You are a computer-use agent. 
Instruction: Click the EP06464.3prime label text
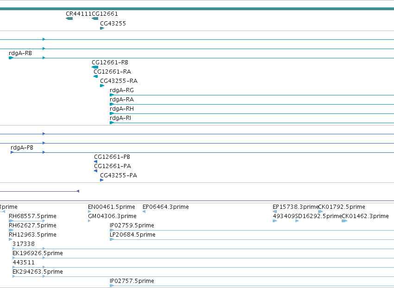click(166, 207)
